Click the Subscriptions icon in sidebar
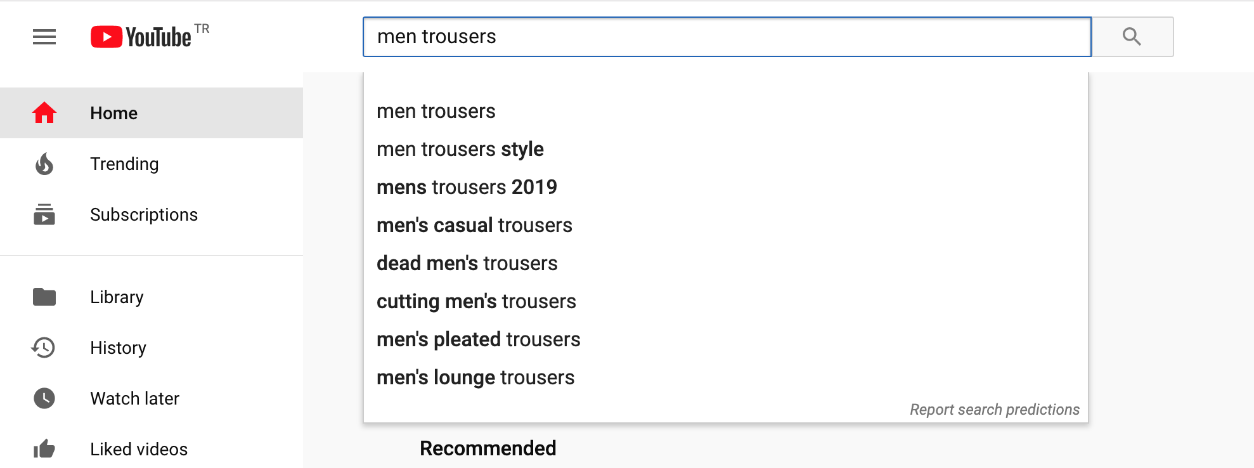This screenshot has height=468, width=1254. (x=44, y=214)
